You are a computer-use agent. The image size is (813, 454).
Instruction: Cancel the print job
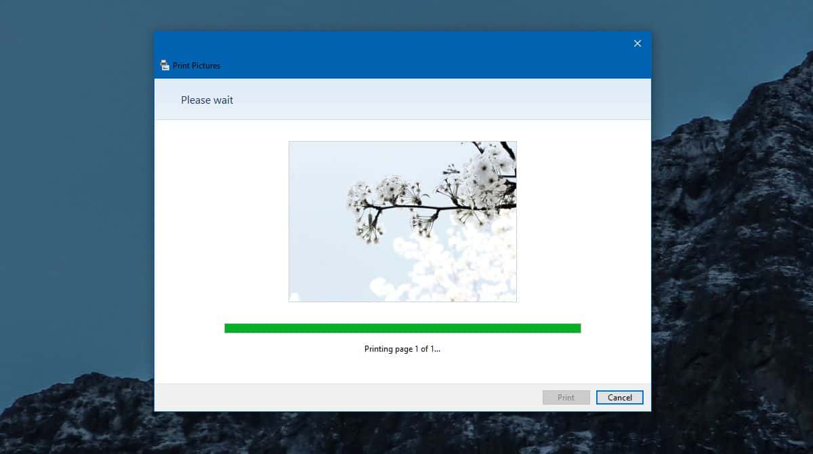click(x=619, y=398)
